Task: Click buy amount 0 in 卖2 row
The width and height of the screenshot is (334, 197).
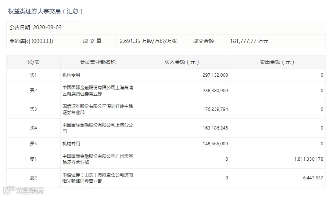Action: coord(227,178)
